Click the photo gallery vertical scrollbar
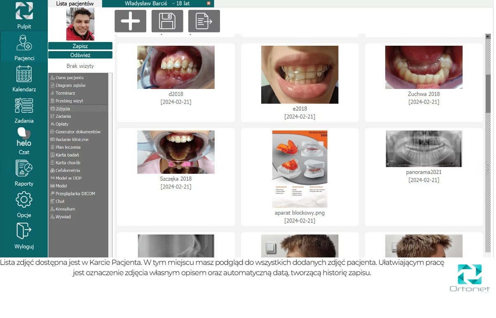This screenshot has height=318, width=496. (x=488, y=144)
